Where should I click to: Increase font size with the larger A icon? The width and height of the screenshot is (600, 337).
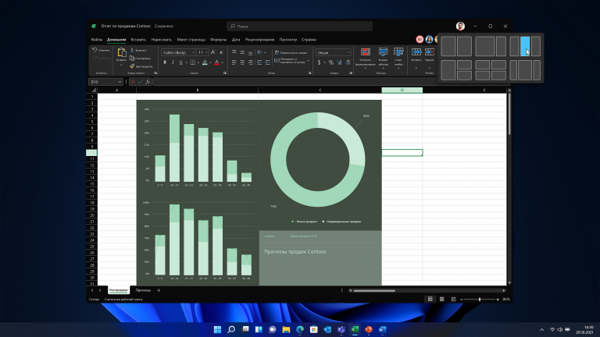[x=211, y=51]
